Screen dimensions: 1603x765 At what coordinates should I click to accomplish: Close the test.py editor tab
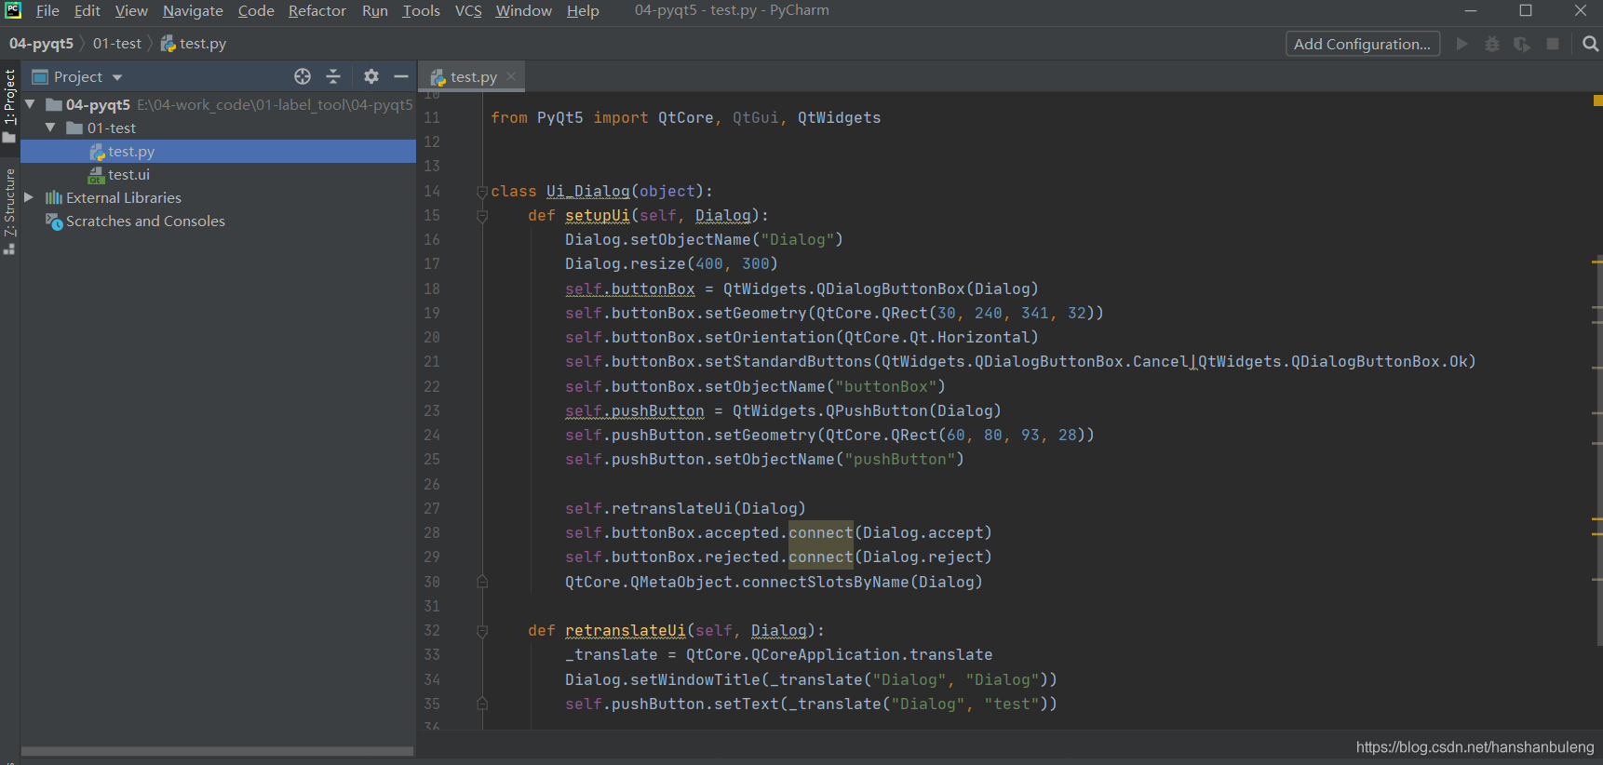tap(511, 76)
